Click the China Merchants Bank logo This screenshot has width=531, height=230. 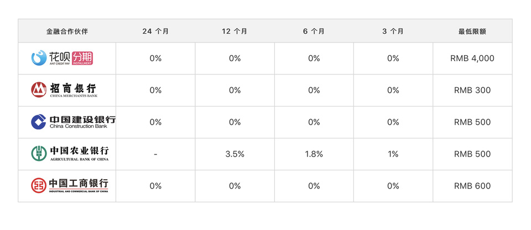65,89
